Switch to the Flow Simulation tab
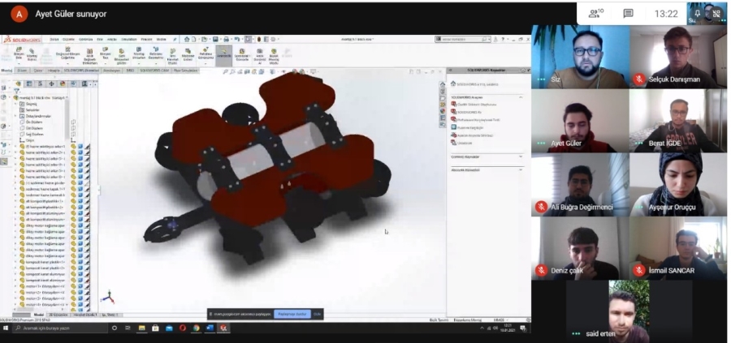The image size is (731, 343). (x=185, y=71)
